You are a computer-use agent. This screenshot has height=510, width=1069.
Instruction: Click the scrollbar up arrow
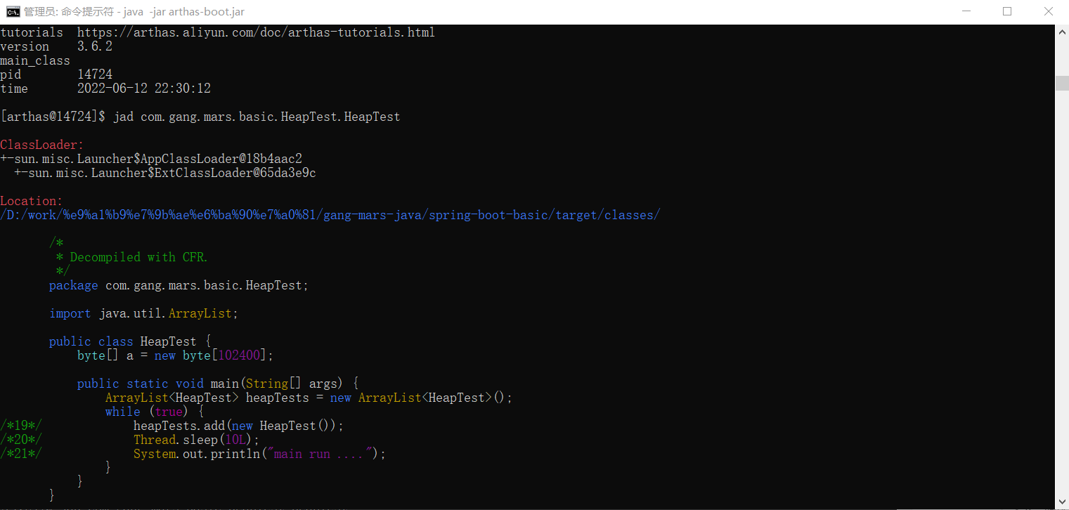coord(1062,31)
